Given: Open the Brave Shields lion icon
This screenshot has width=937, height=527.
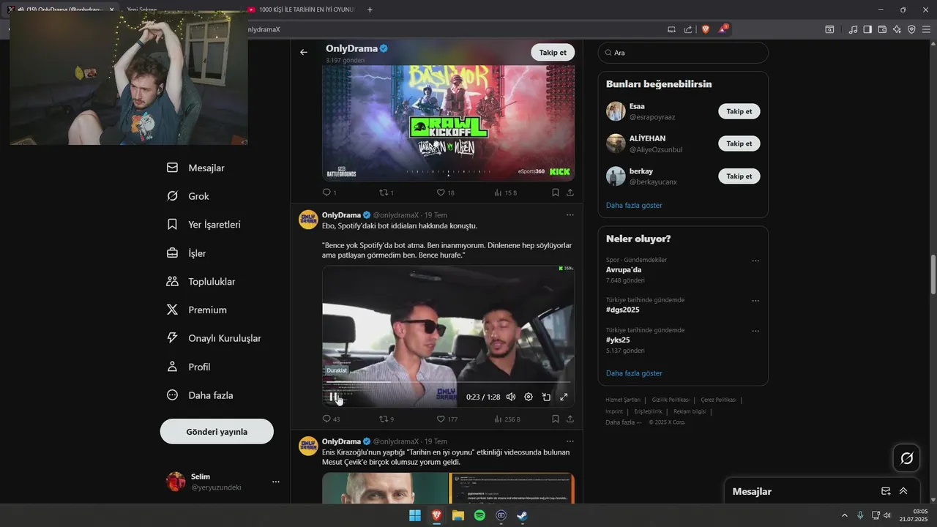Looking at the screenshot, I should tap(706, 29).
